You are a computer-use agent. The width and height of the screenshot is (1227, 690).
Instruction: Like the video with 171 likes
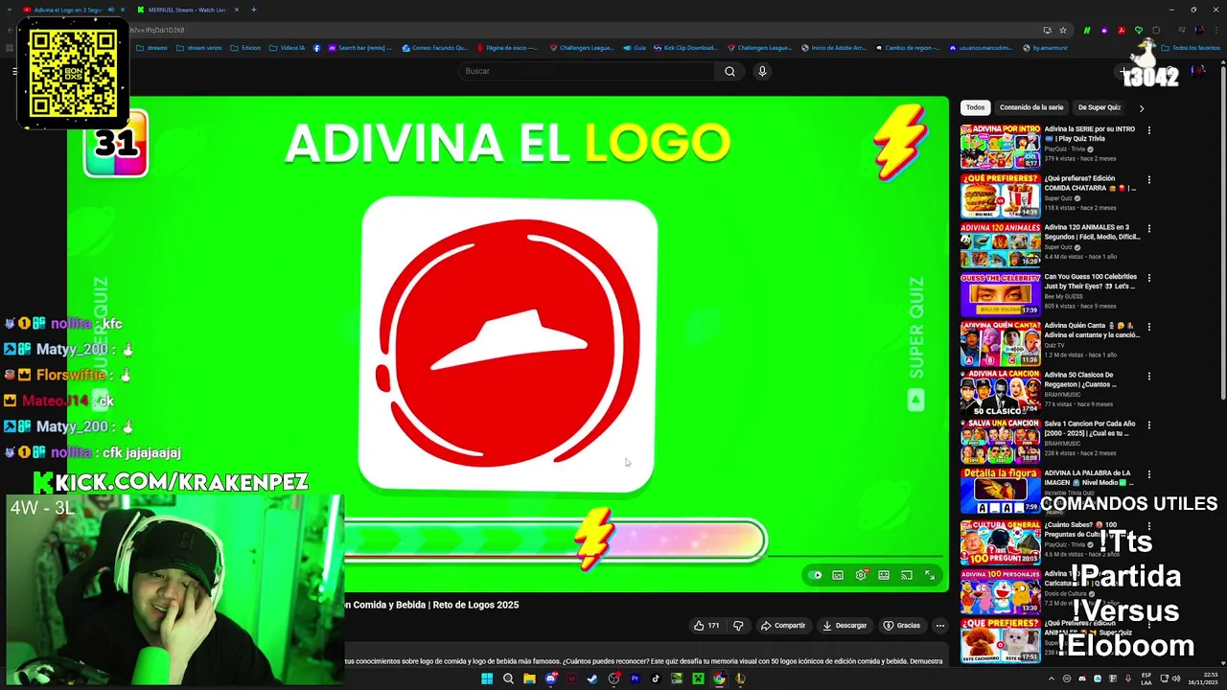coord(706,626)
